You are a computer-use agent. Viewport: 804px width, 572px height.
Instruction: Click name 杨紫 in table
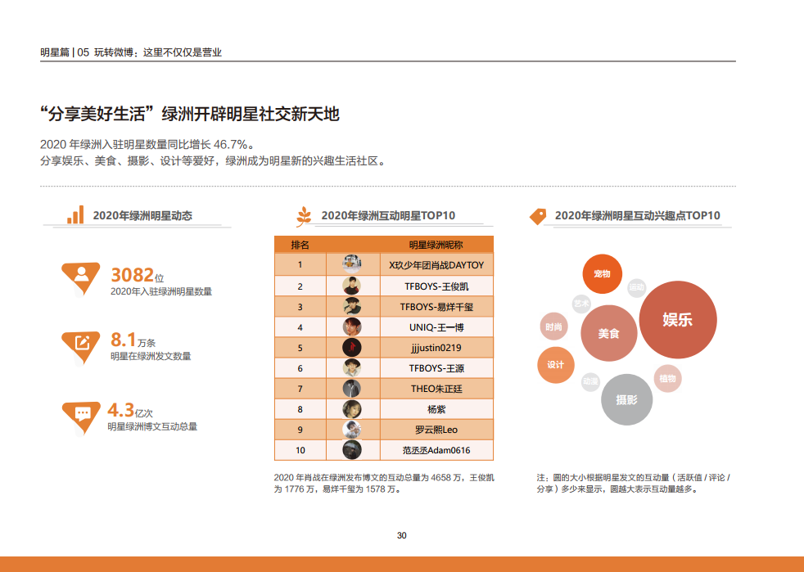coord(436,409)
